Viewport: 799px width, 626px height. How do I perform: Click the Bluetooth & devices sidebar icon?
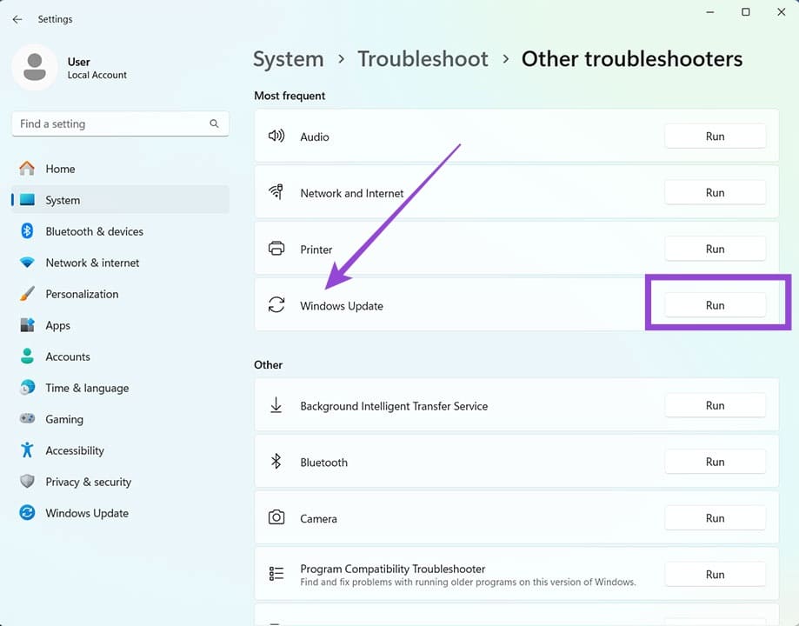27,231
